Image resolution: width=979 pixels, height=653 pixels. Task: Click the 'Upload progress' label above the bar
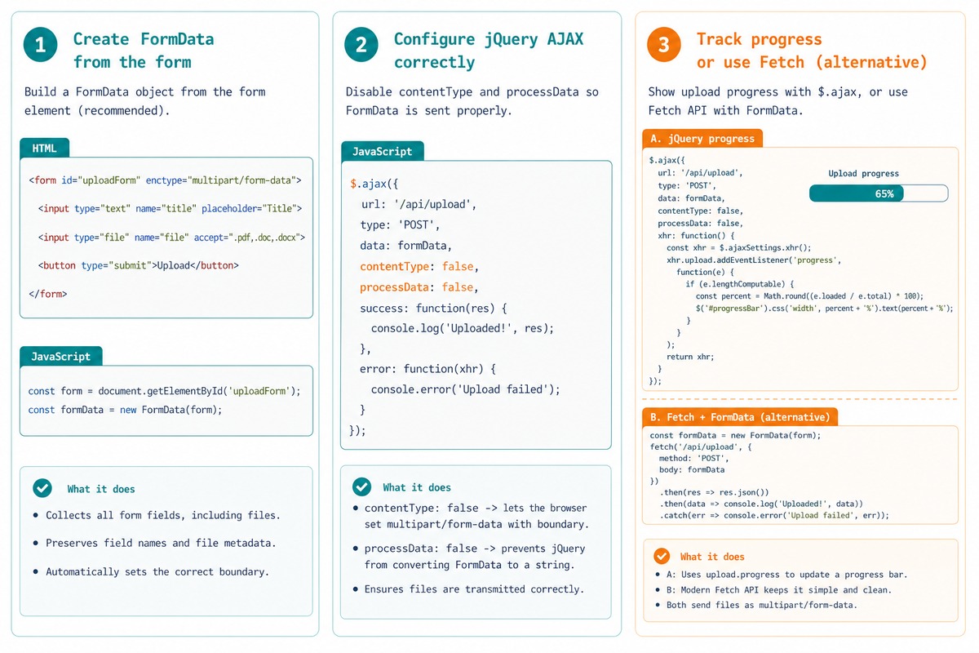pyautogui.click(x=863, y=174)
